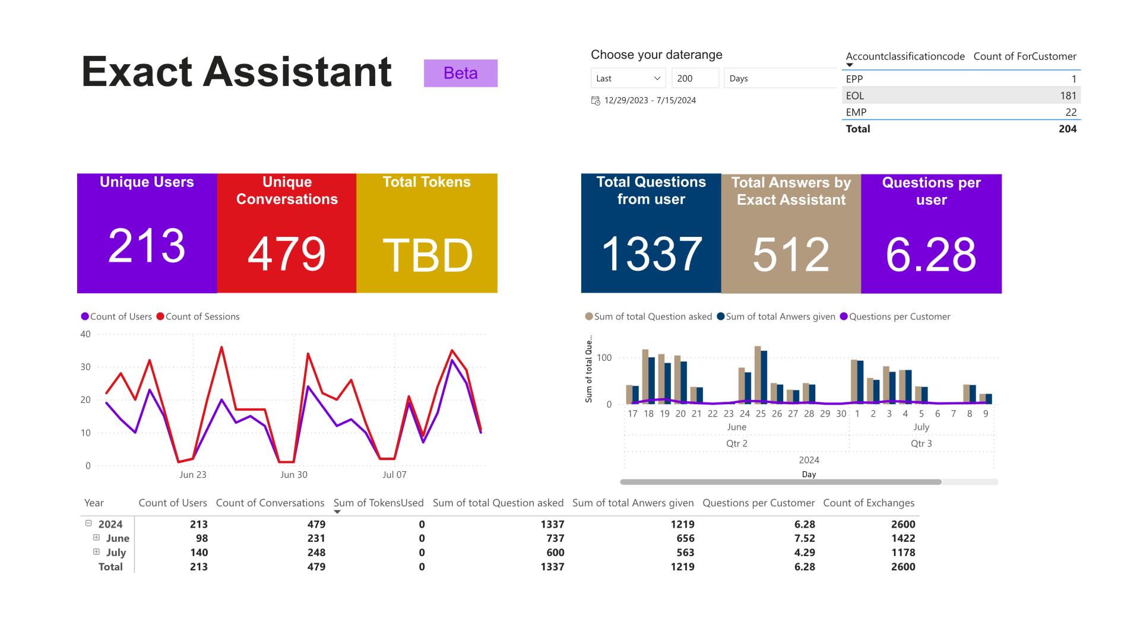The image size is (1140, 641).
Task: Expand the June row in table
Action: click(96, 538)
